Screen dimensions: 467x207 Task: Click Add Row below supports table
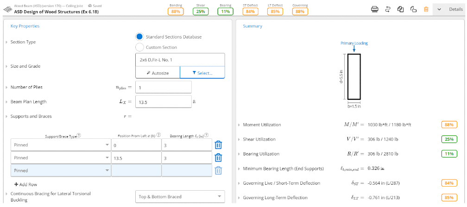25,185
